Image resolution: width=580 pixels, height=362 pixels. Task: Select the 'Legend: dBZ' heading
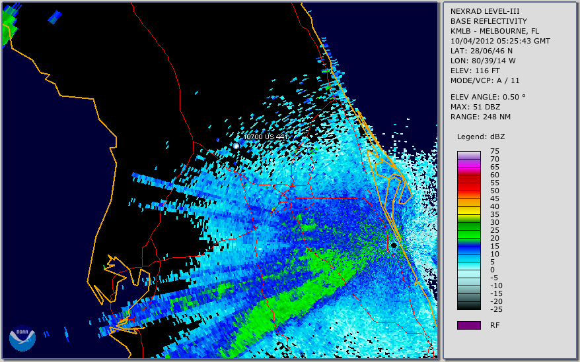(481, 136)
